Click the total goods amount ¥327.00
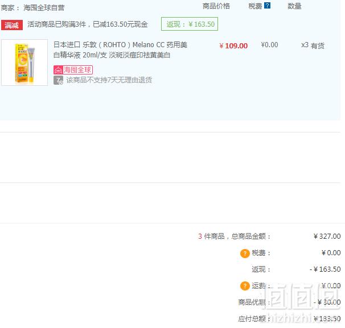Image resolution: width=345 pixels, height=328 pixels. tap(327, 236)
